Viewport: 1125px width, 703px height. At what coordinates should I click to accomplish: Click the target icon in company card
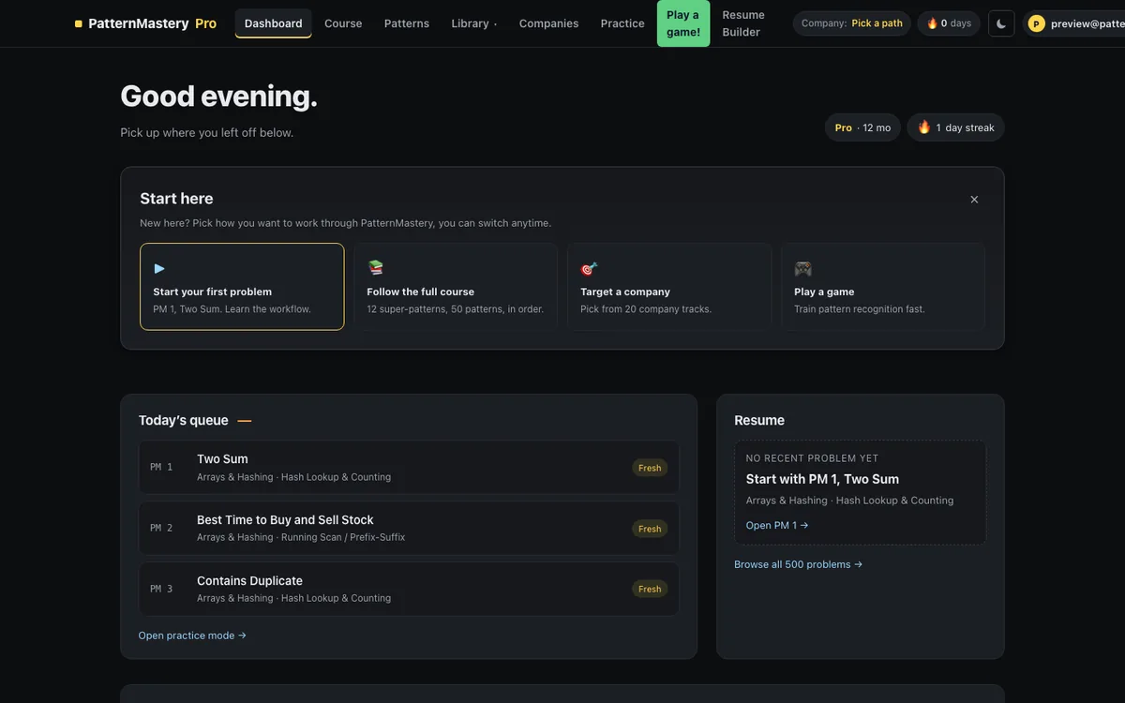tap(589, 268)
